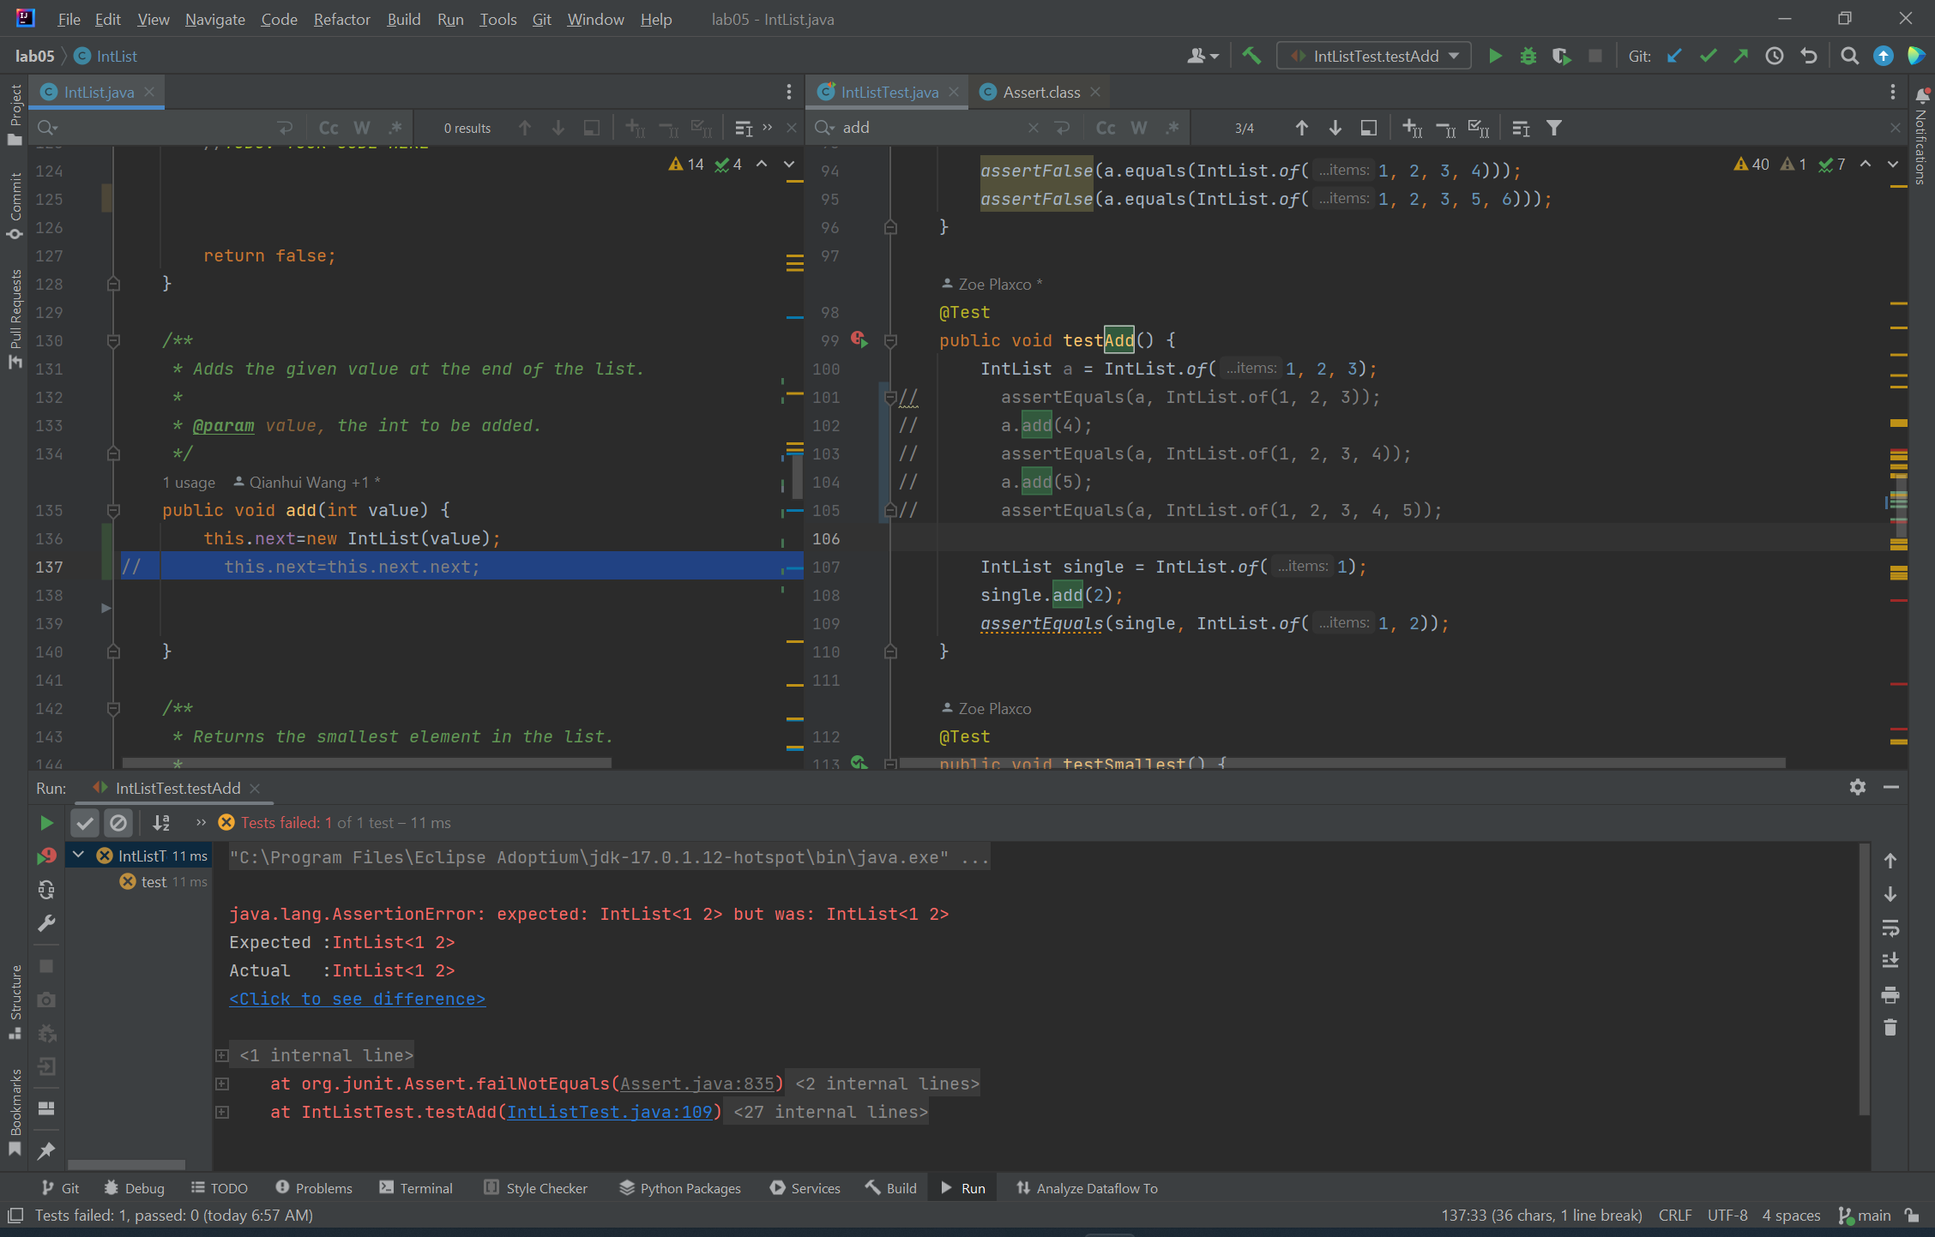Click run gutter icon beside testAdd

point(859,340)
